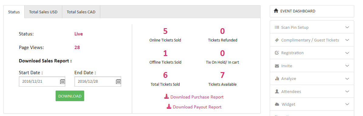Screen dimensions: 363x116
Task: Click the home icon beside Event Dashboard
Action: click(276, 11)
